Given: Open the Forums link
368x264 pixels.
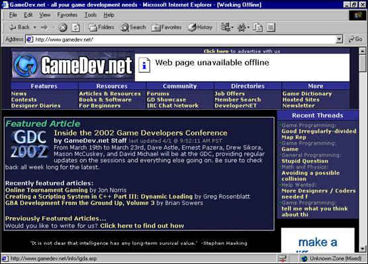Looking at the screenshot, I should [158, 94].
